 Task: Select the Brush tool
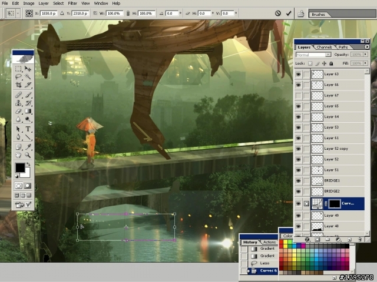[x=28, y=95]
